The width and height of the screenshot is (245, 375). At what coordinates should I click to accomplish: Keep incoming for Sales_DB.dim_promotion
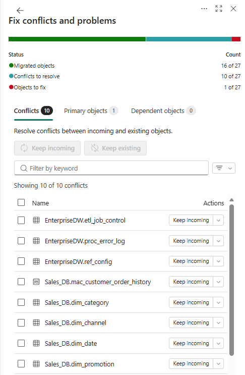[x=191, y=364]
